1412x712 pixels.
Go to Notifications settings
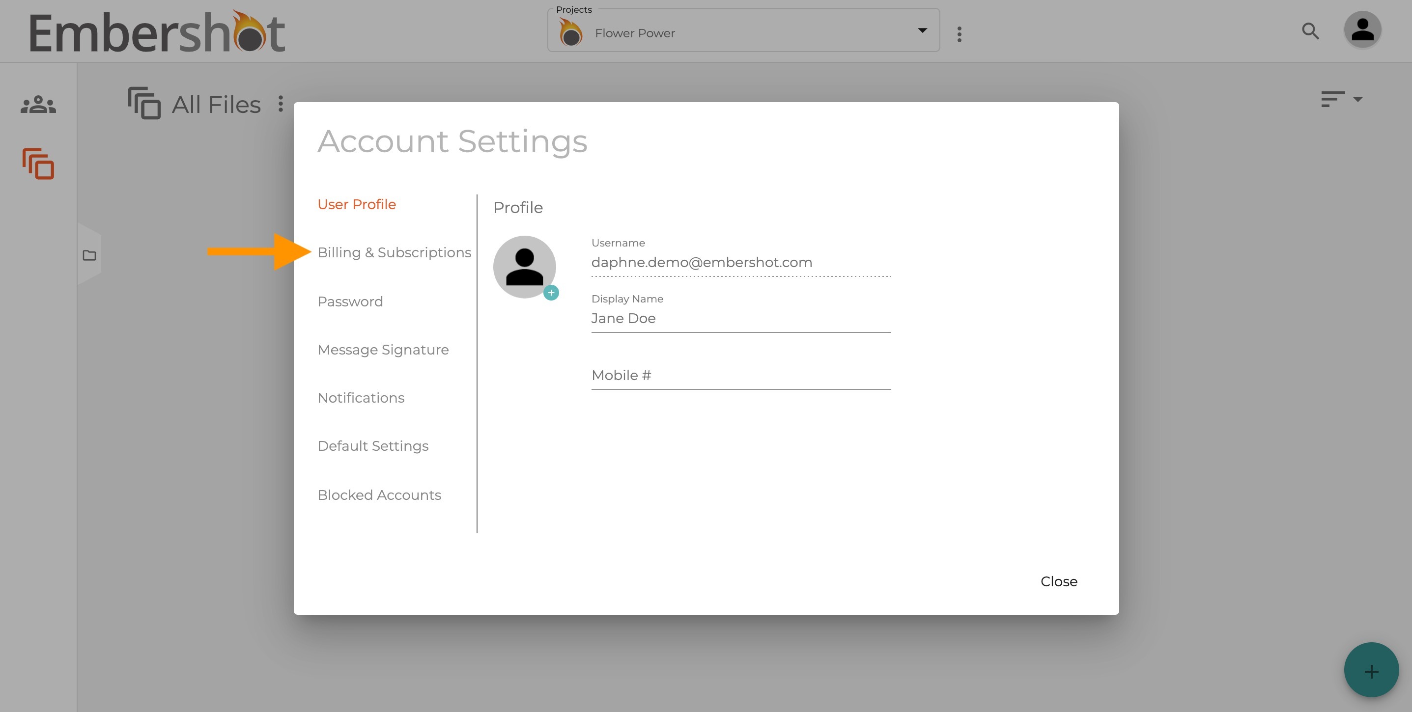(361, 398)
